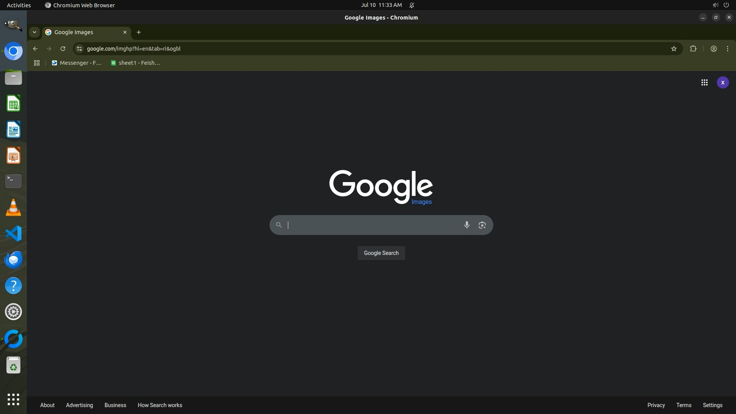Click the purple Google account avatar

tap(723, 82)
